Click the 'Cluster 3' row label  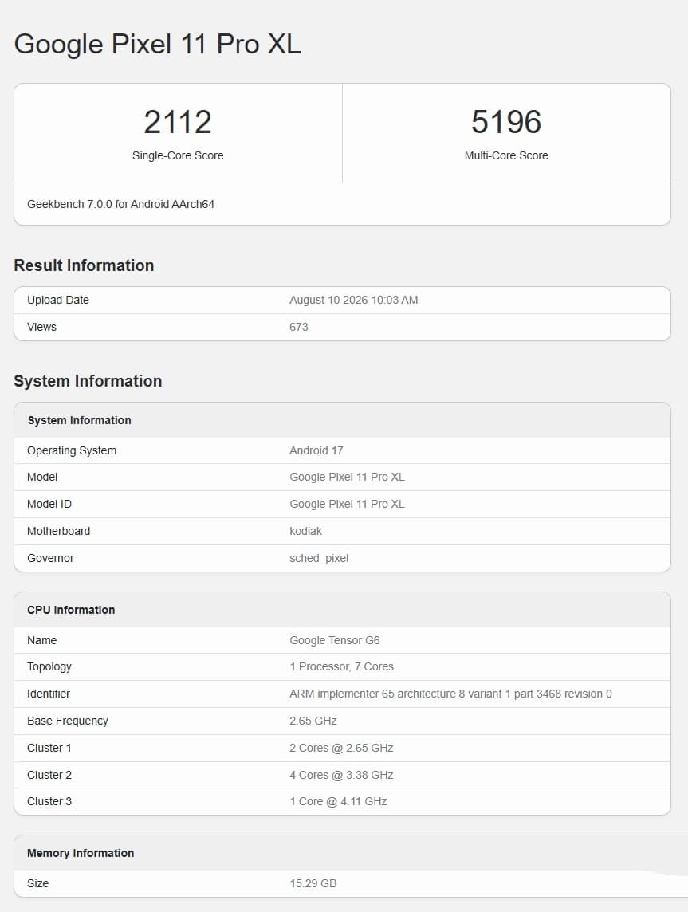pos(49,801)
